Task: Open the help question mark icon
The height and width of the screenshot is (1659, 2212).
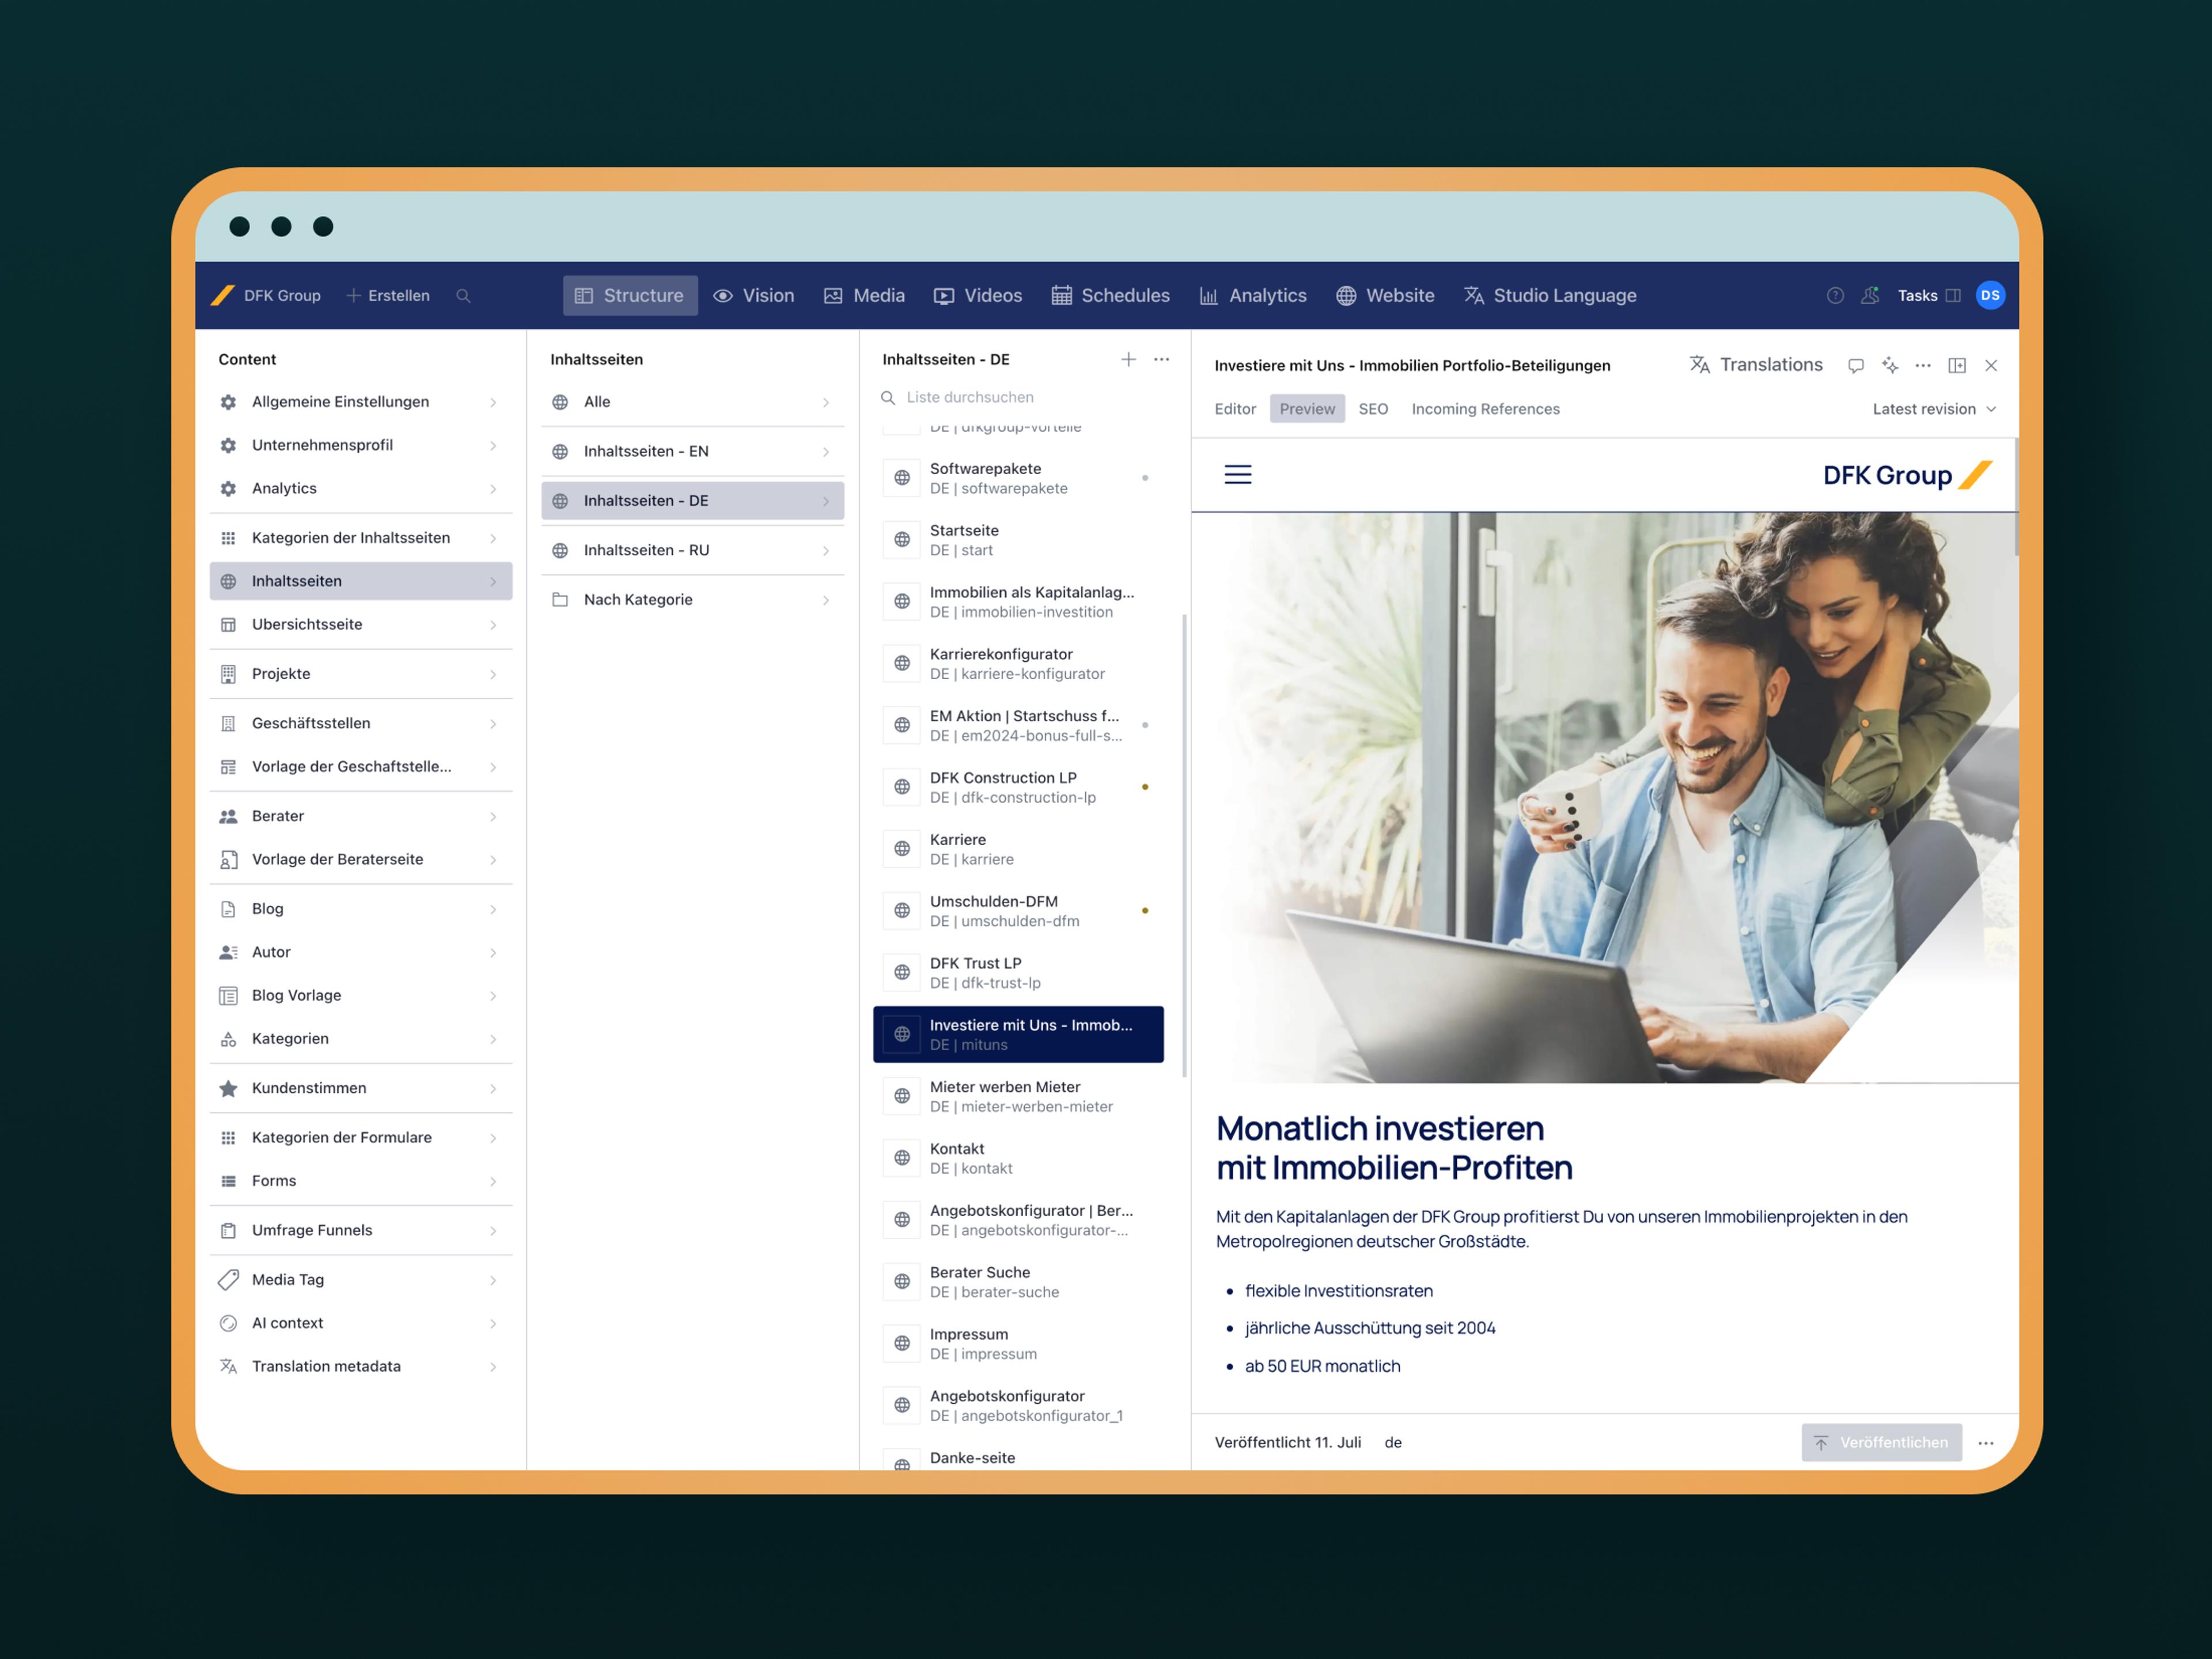Action: coord(1835,296)
